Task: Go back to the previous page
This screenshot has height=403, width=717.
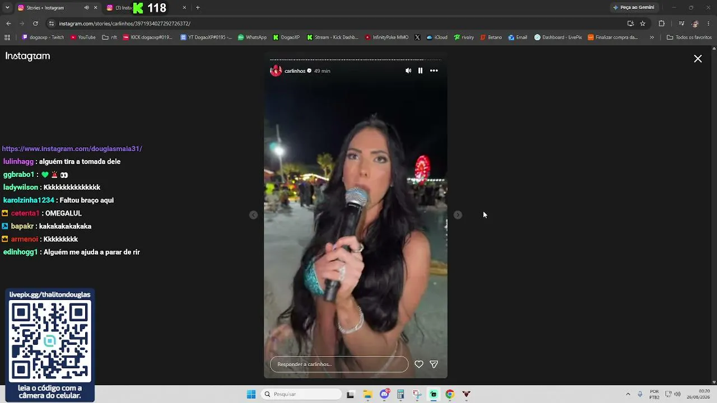Action: [x=8, y=24]
